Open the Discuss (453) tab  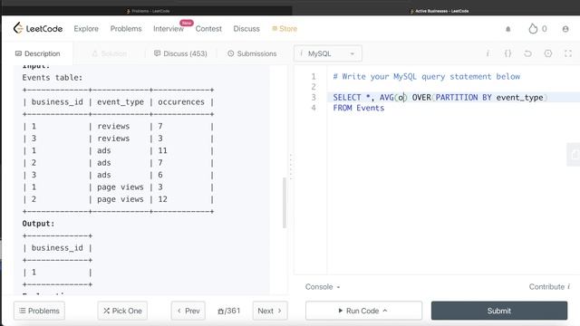180,53
